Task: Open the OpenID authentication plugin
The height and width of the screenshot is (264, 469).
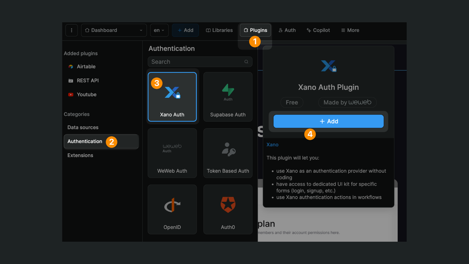Action: click(x=172, y=209)
